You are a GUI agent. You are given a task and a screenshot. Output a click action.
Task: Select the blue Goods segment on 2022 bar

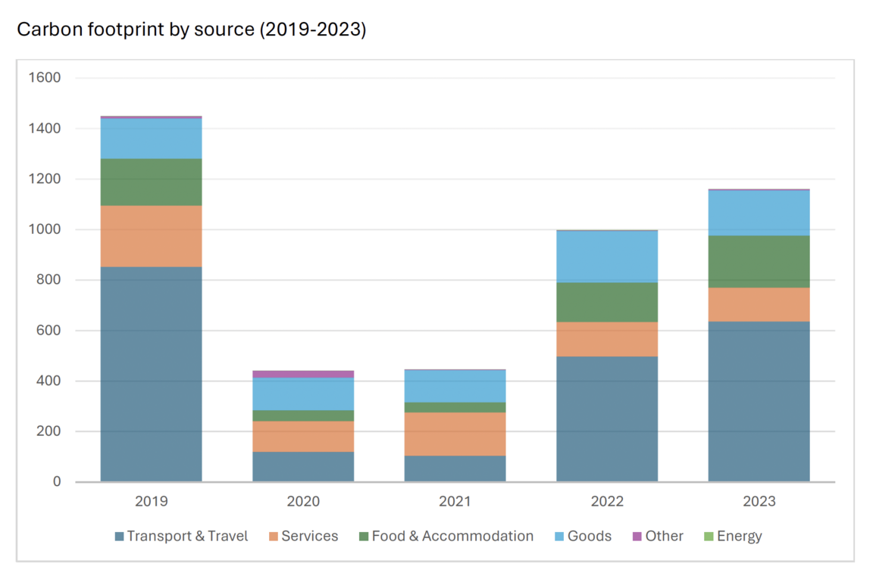[607, 256]
